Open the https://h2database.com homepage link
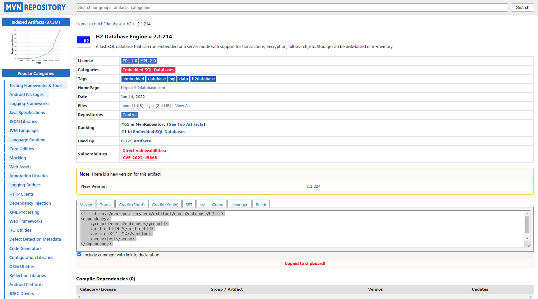The width and height of the screenshot is (538, 299). [143, 88]
